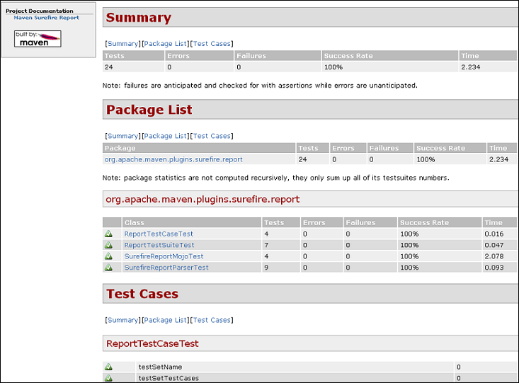Click success icon beside testSetTestCases
The image size is (519, 383).
109,378
